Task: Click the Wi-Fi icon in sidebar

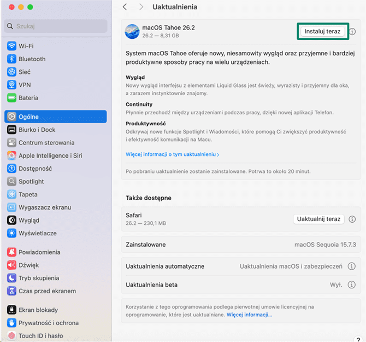Action: pos(11,46)
